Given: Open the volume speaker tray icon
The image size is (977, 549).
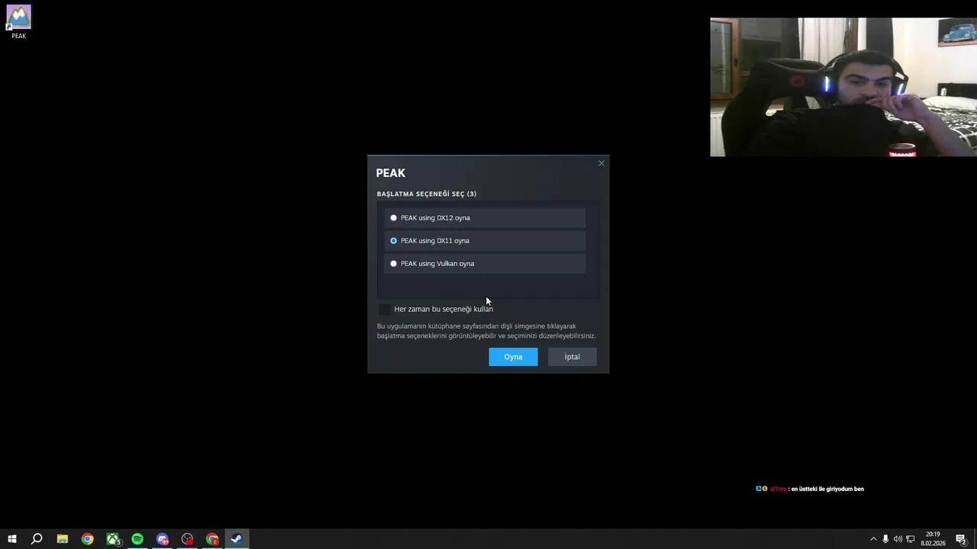Looking at the screenshot, I should point(898,539).
